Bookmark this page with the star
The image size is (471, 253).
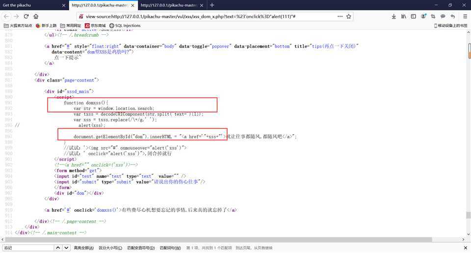point(348,16)
